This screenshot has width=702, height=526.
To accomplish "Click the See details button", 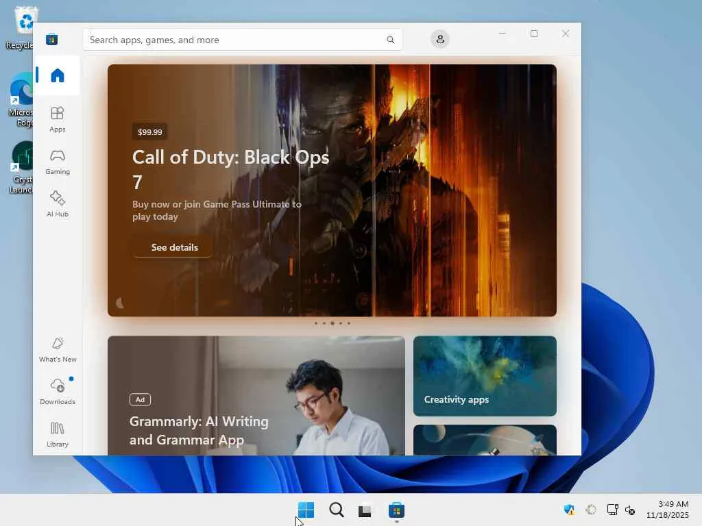I will click(x=174, y=247).
